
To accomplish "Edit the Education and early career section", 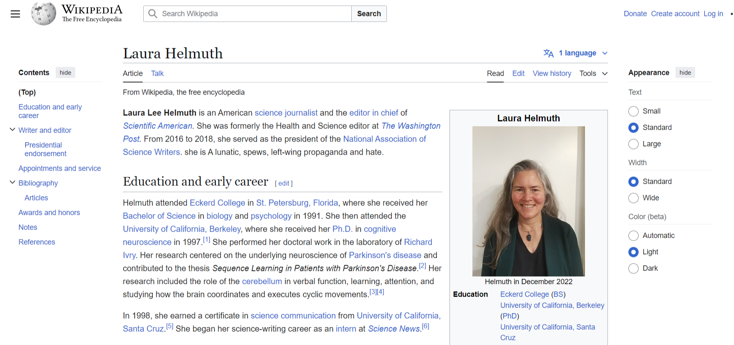I will point(284,184).
